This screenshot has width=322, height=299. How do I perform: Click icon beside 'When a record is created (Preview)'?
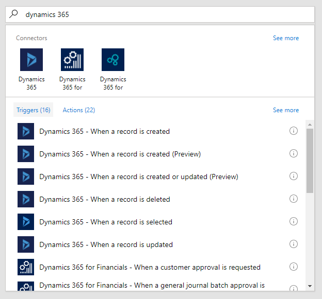pos(26,154)
